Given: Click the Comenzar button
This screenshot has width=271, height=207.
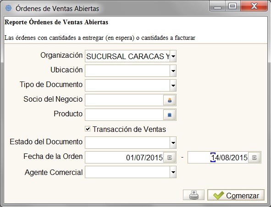Looking at the screenshot, I should 236,195.
